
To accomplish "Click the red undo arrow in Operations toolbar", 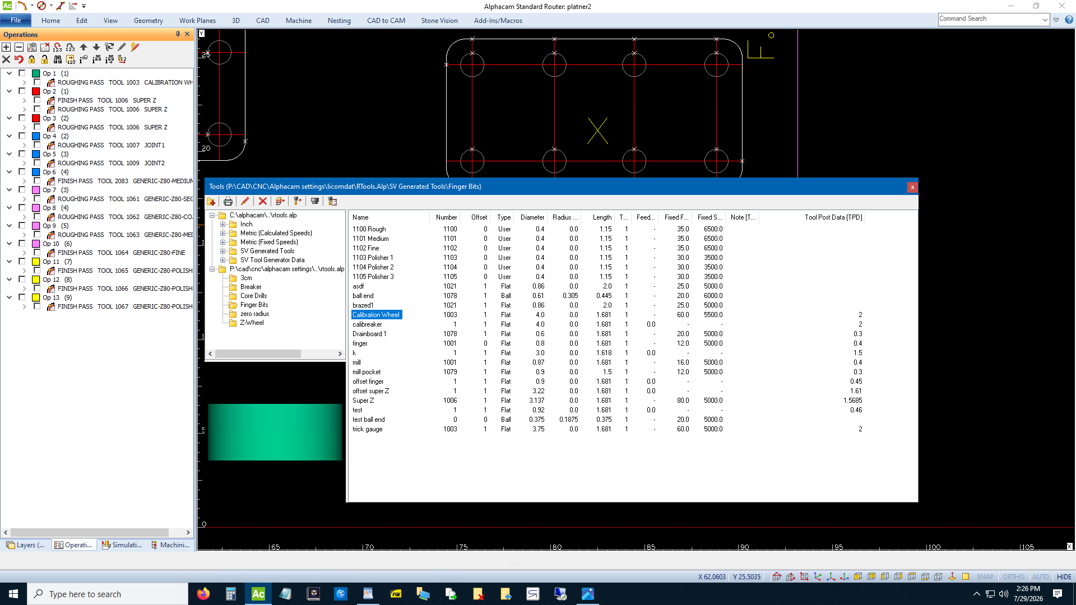I will click(x=19, y=59).
